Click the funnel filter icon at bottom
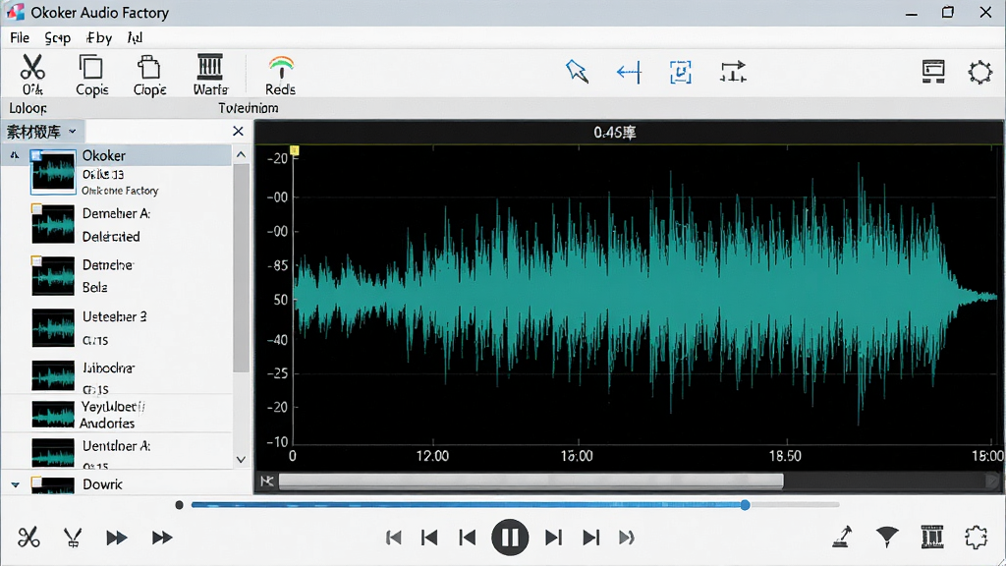Viewport: 1006px width, 566px height. pos(887,538)
